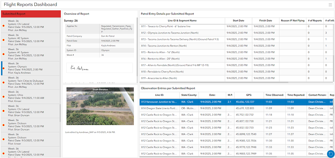
Task: Click the pilot signature image
Action: [x=99, y=68]
